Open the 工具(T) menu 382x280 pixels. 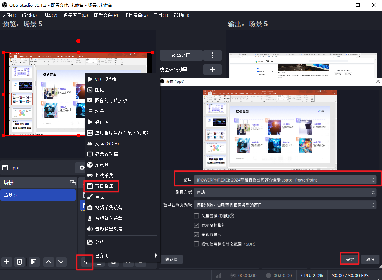[x=161, y=15]
